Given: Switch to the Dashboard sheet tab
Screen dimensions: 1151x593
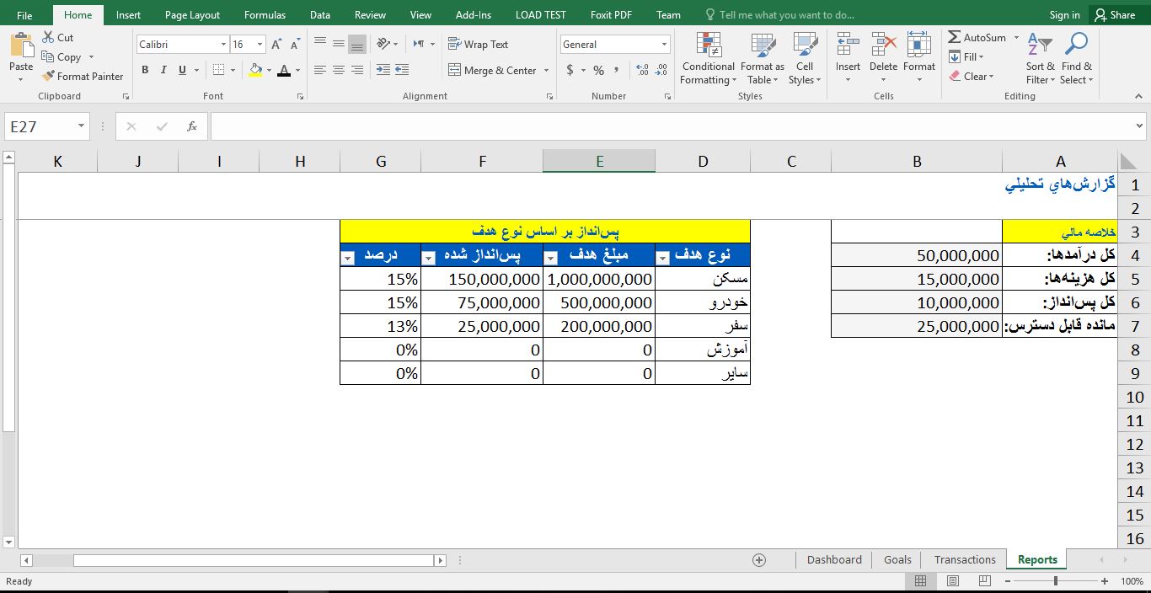Looking at the screenshot, I should 834,560.
